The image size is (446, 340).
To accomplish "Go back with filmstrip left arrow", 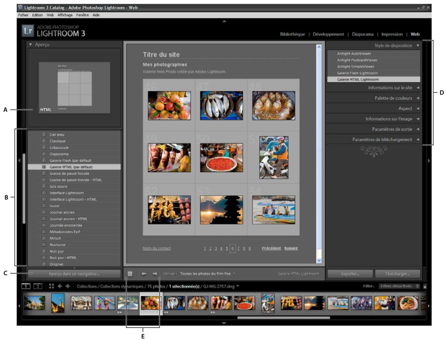I will (x=60, y=286).
